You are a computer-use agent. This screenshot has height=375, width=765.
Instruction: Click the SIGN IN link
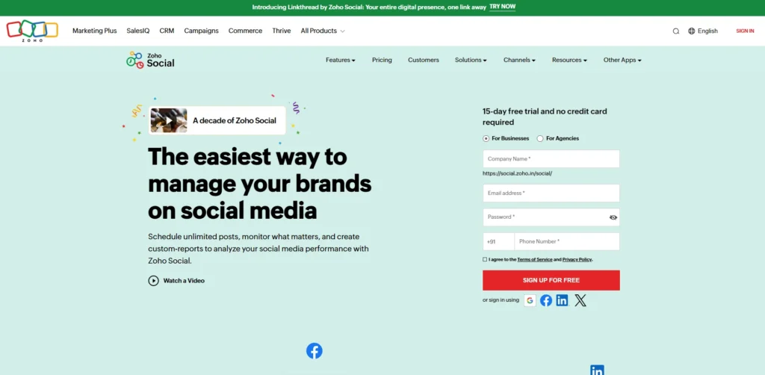tap(745, 31)
